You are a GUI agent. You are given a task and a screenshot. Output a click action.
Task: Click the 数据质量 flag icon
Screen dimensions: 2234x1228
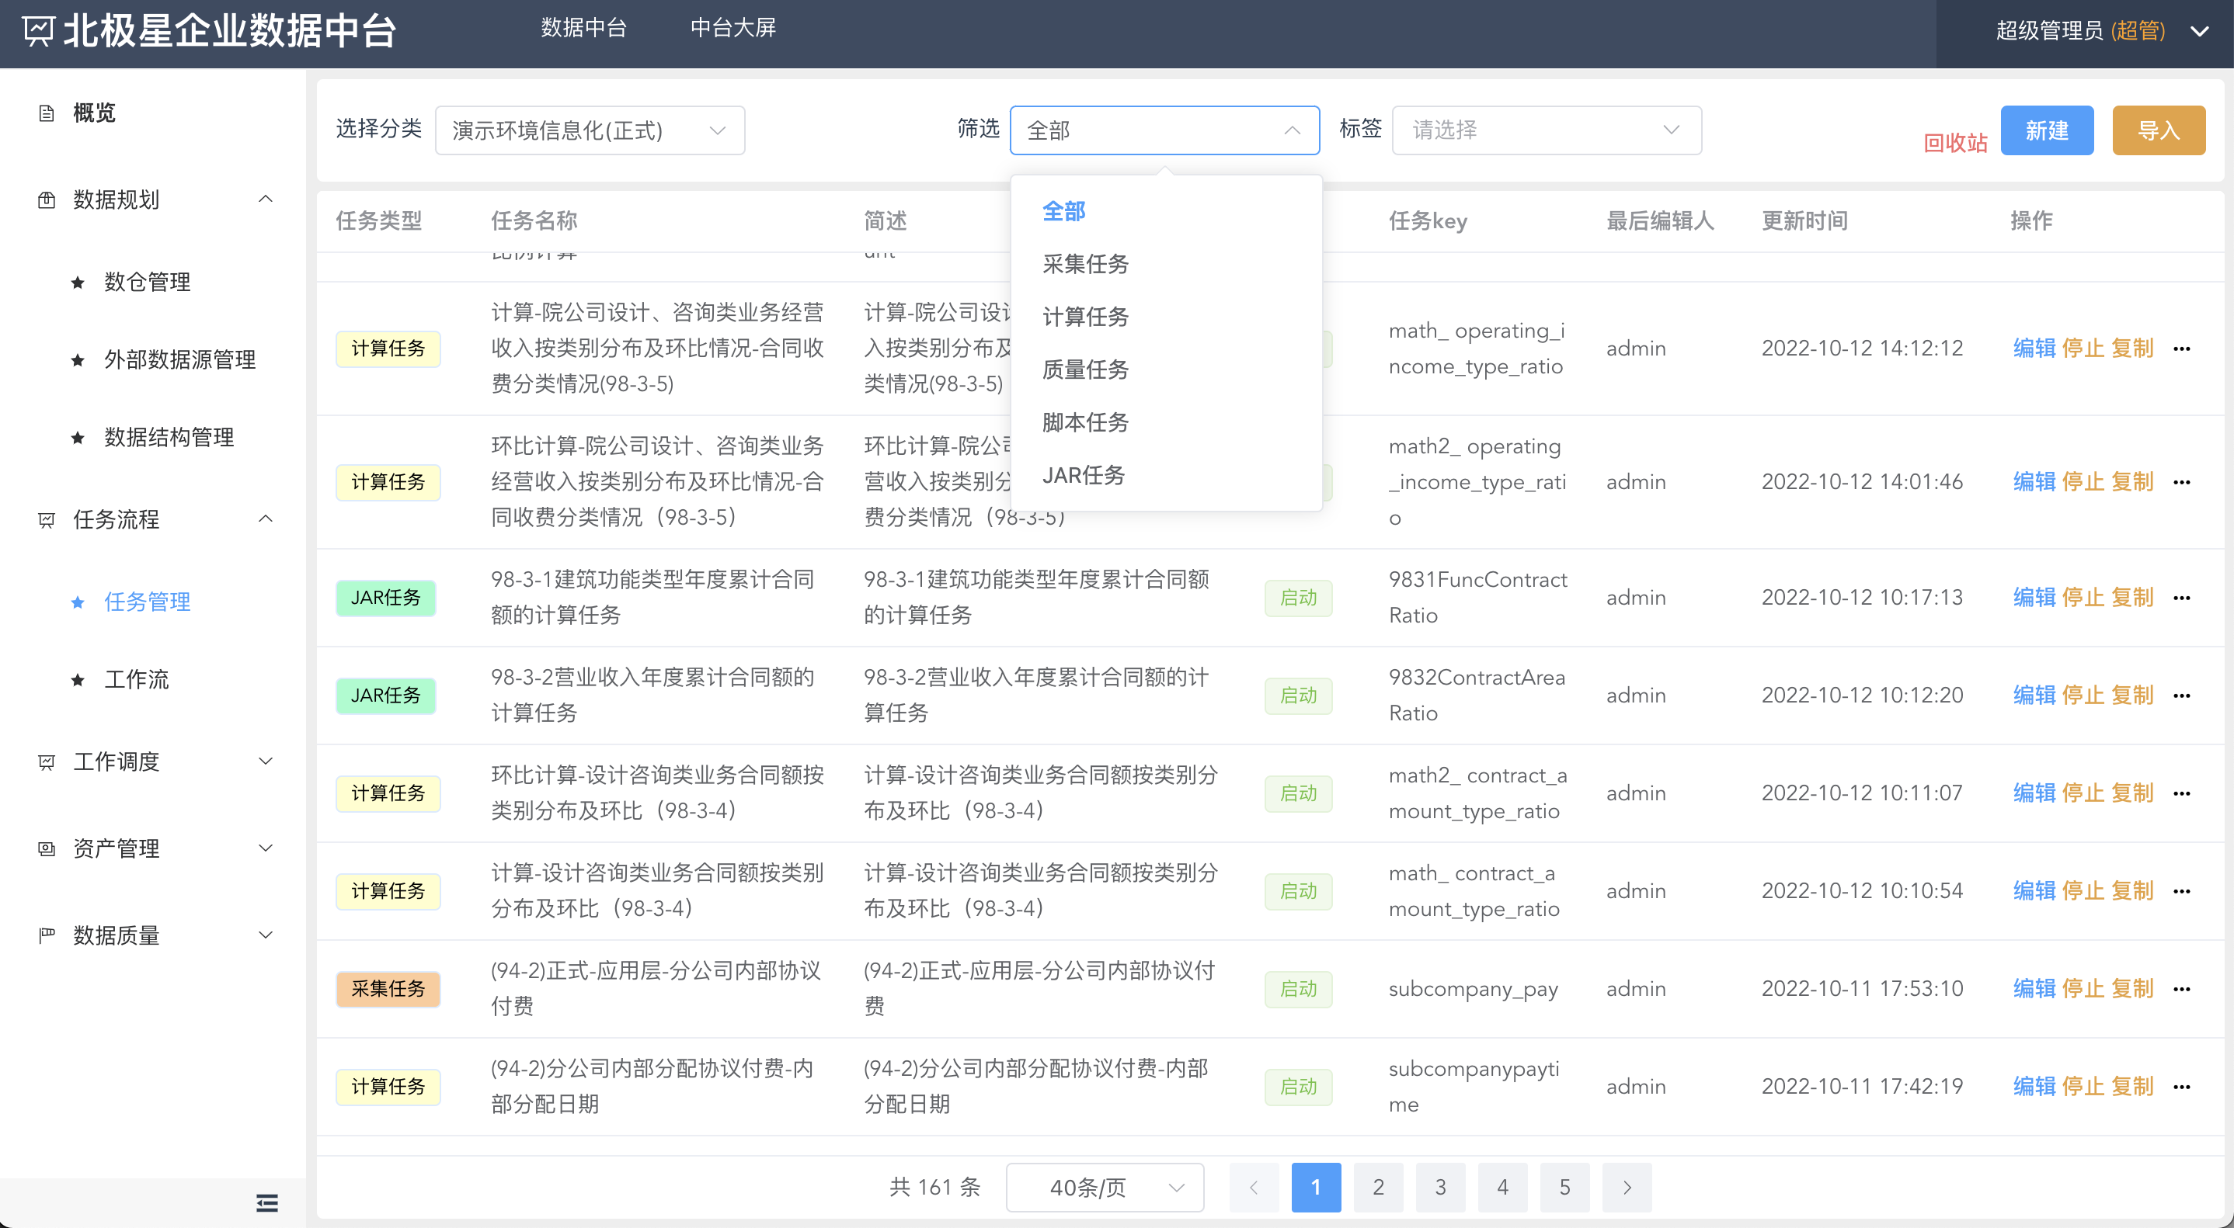click(47, 935)
